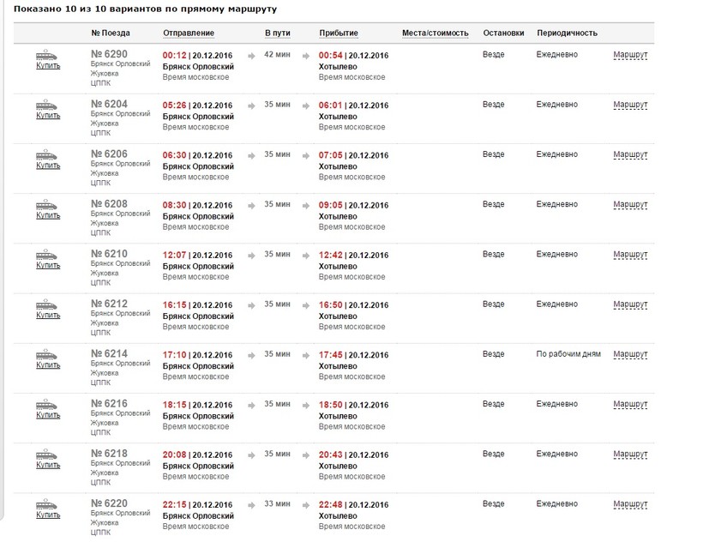Select the train icon in row 6214
This screenshot has height=542, width=703.
pos(47,354)
